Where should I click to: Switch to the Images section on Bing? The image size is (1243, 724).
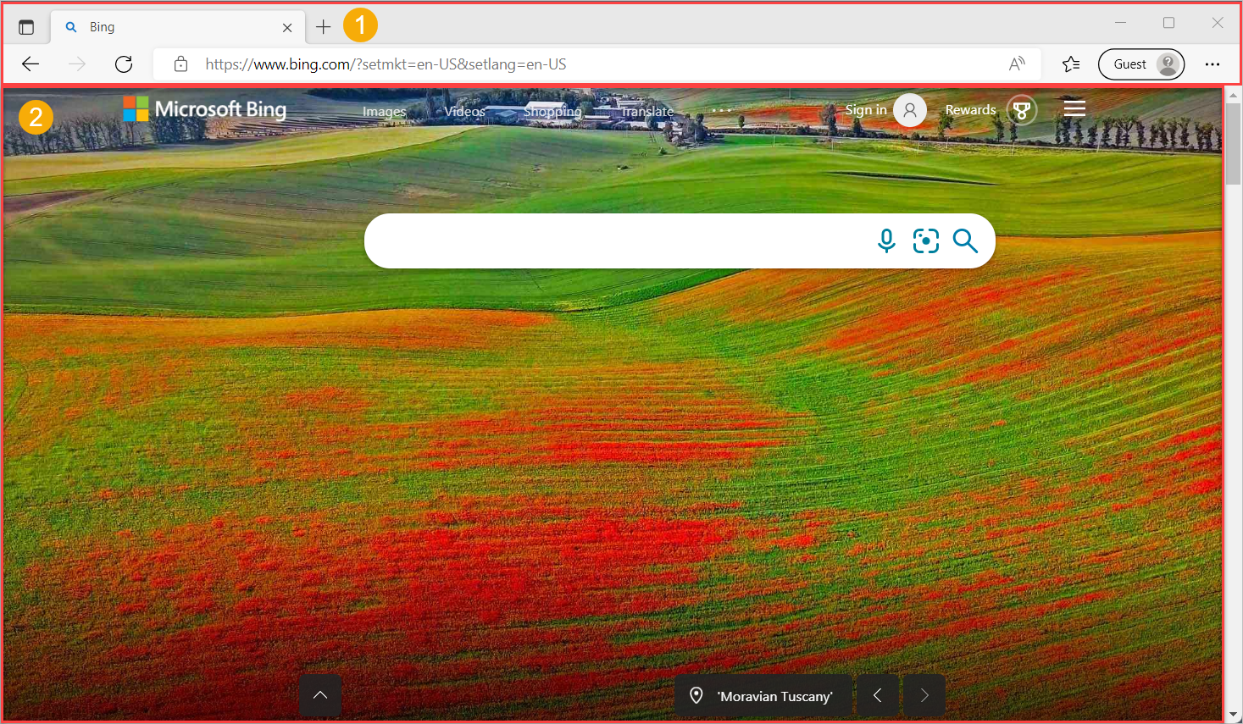click(384, 111)
